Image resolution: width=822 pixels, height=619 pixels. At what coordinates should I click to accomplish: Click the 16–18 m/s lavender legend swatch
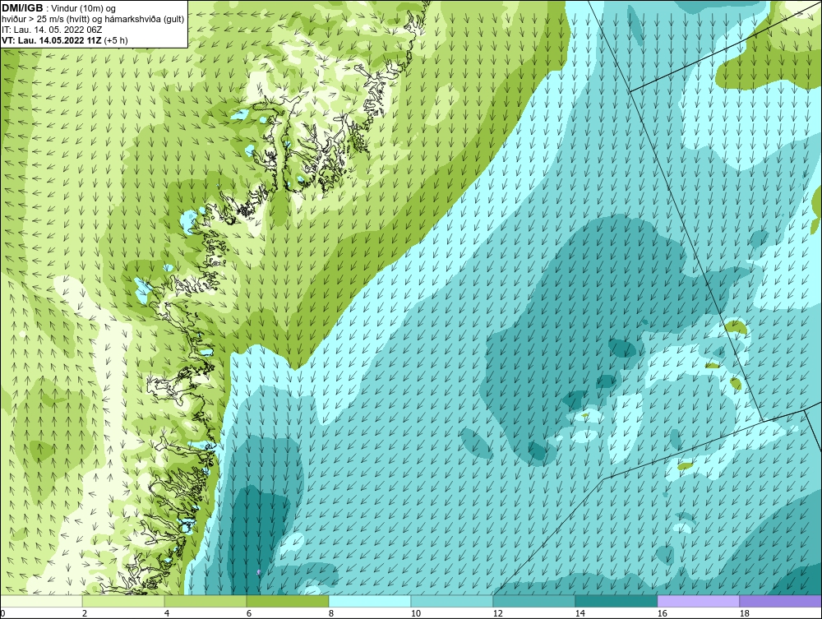(x=698, y=601)
